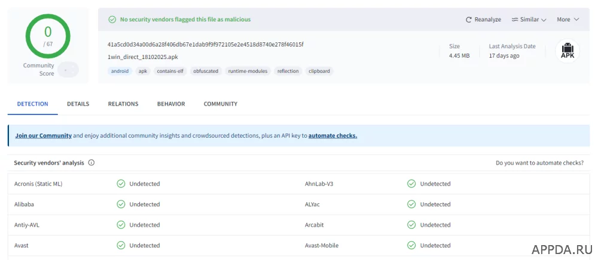The height and width of the screenshot is (260, 598).
Task: Click the green checkmark in the no-malicious banner
Action: point(112,20)
